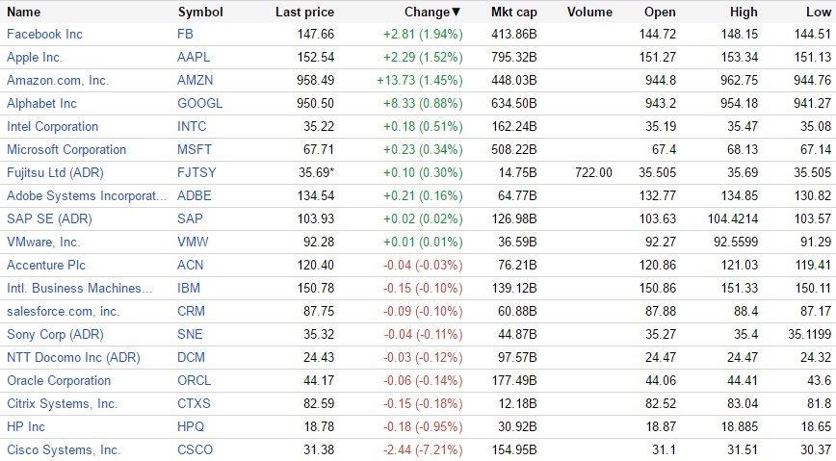
Task: Open the Oracle Corporation link
Action: pos(59,381)
